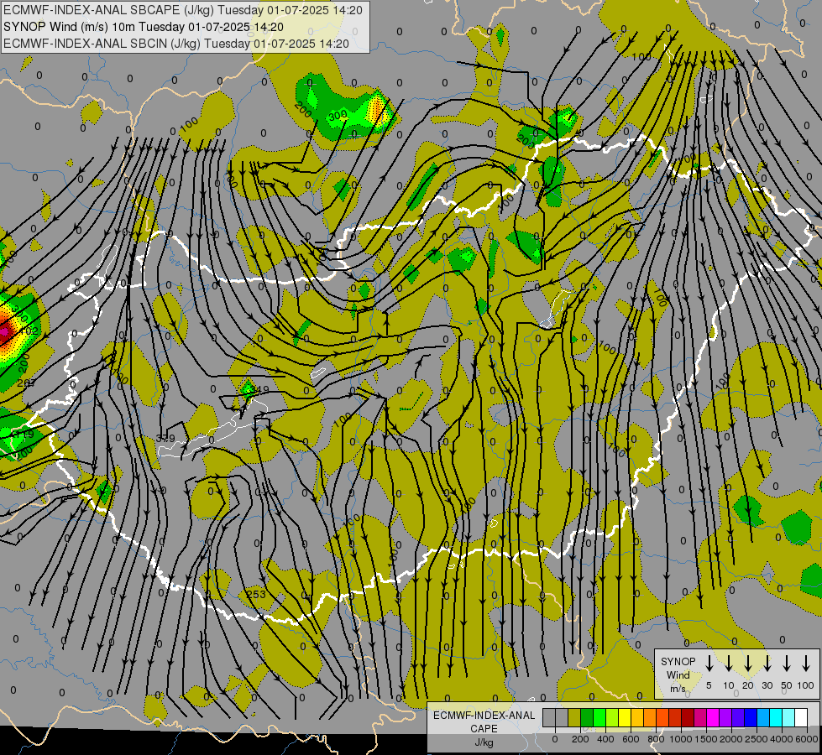Pick the olive swatch in CAPE legend
Viewport: 822px width, 755px height.
pos(574,717)
